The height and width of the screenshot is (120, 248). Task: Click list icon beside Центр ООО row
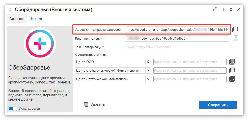[232, 62]
